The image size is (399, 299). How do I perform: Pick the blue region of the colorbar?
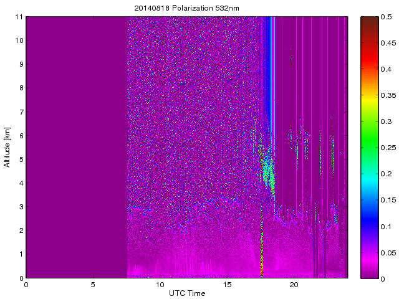370,219
